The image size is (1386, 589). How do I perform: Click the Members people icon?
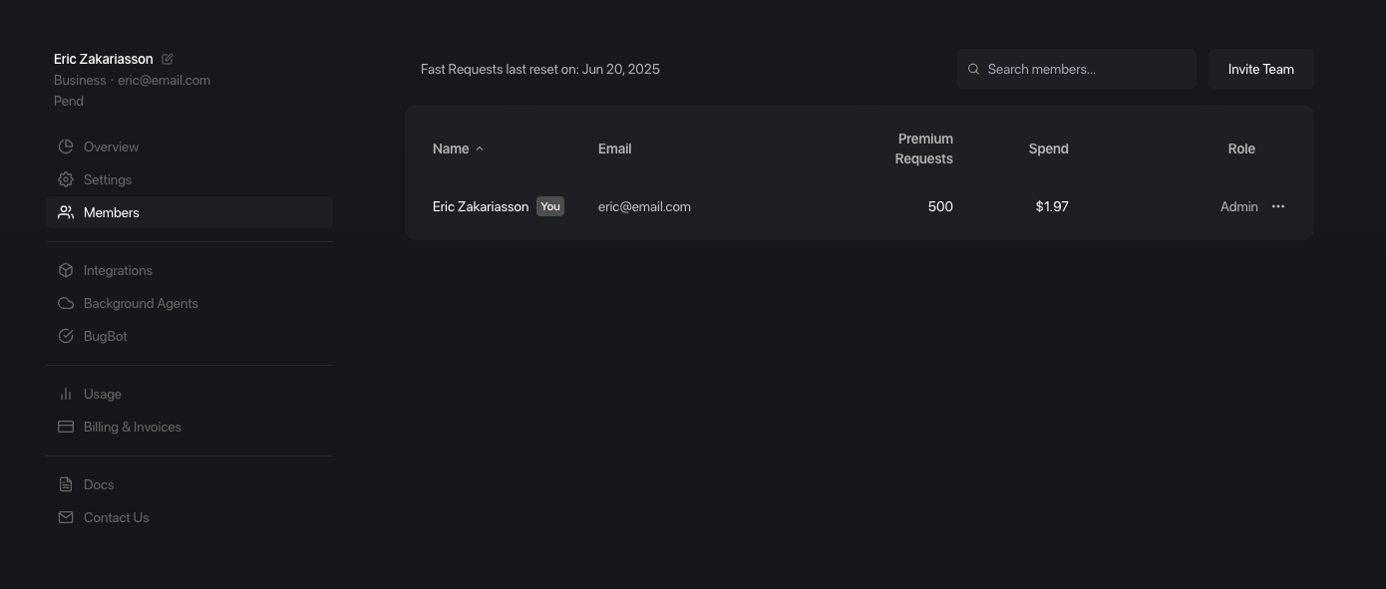66,212
